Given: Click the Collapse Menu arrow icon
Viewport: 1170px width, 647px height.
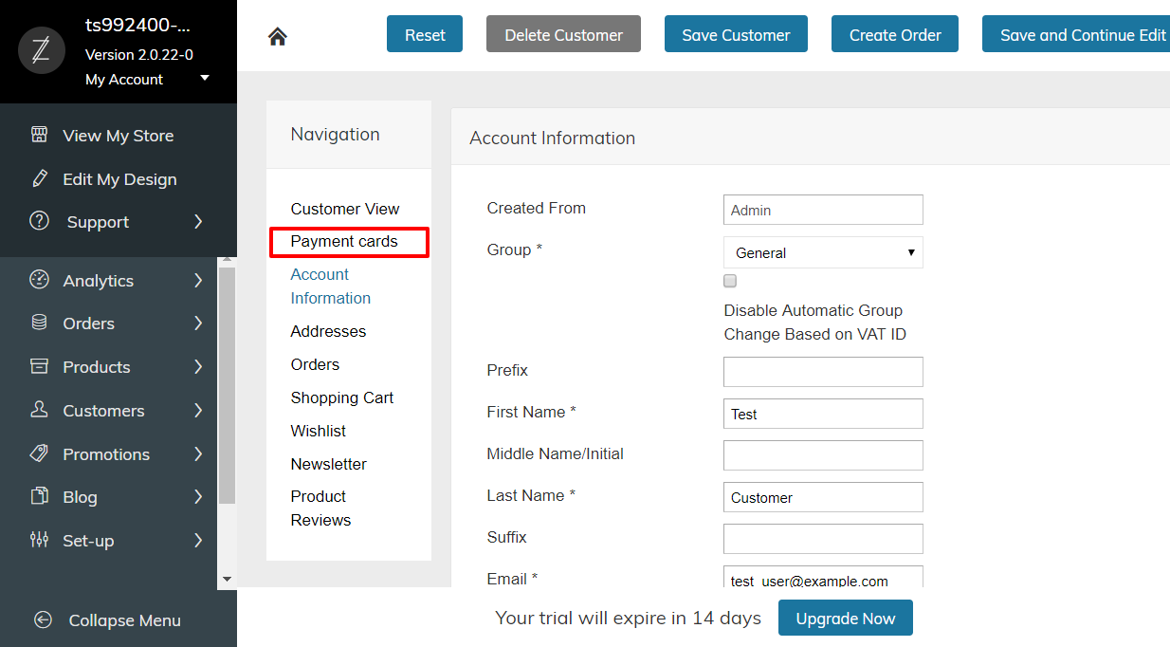Looking at the screenshot, I should [x=43, y=619].
